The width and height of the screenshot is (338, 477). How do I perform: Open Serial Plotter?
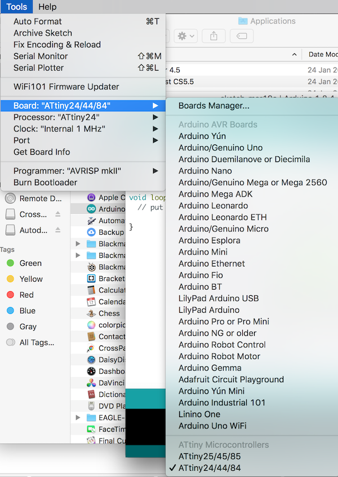coord(83,68)
